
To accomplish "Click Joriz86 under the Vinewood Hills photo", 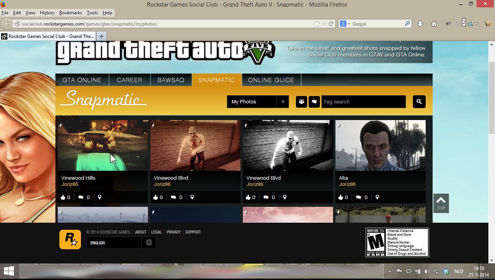I will tap(70, 184).
